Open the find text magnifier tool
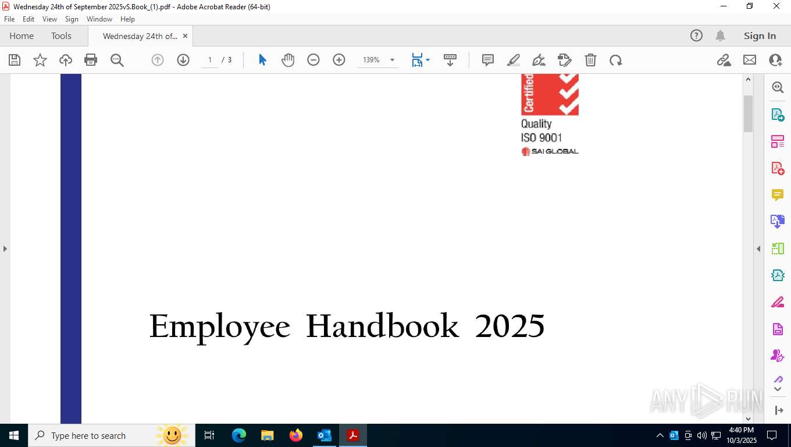Viewport: 791px width, 447px height. click(117, 60)
